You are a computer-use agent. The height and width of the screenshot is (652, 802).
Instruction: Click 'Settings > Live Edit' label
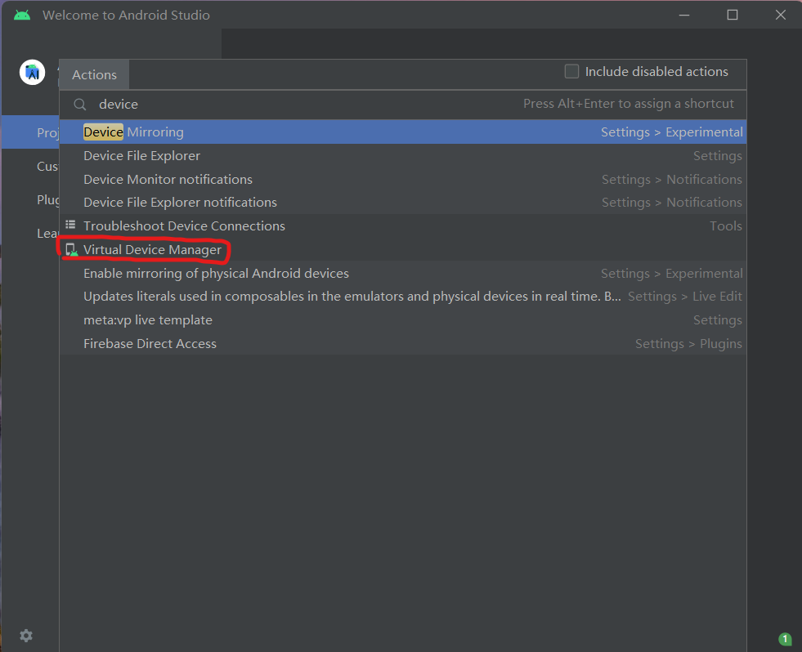685,296
